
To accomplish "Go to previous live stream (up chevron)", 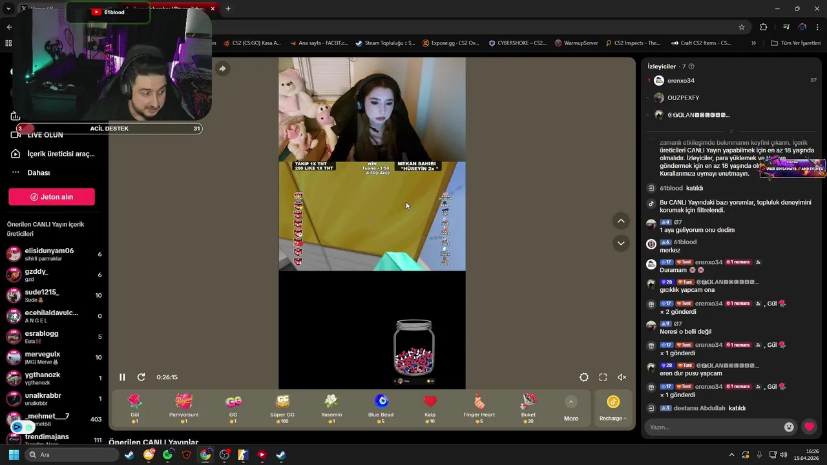I will [621, 221].
